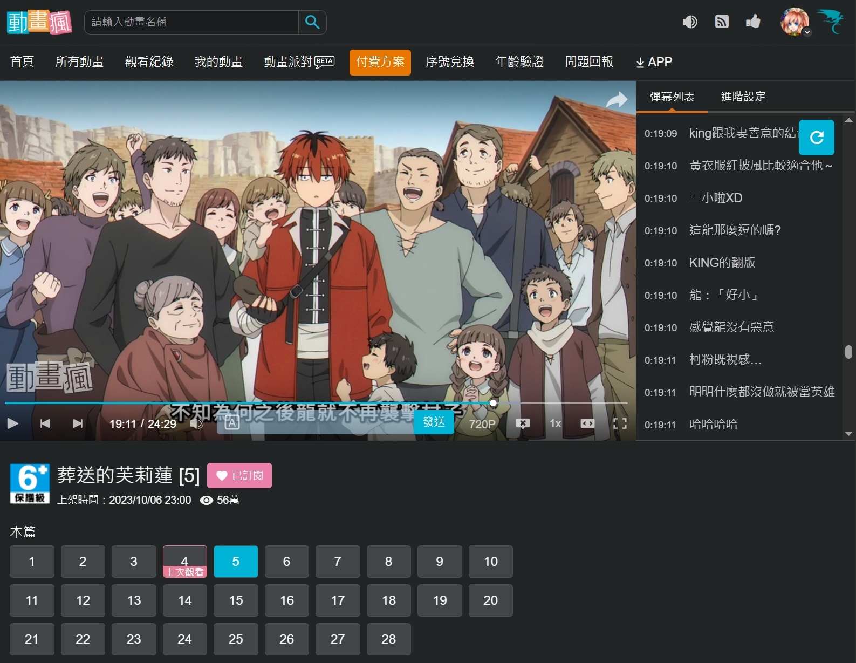856x663 pixels.
Task: Click the thumbs-up icon in header
Action: coord(753,22)
